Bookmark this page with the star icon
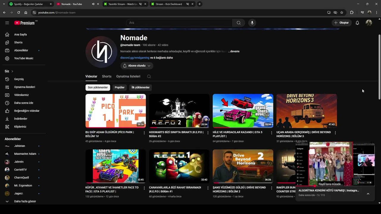The width and height of the screenshot is (381, 214). (x=342, y=12)
